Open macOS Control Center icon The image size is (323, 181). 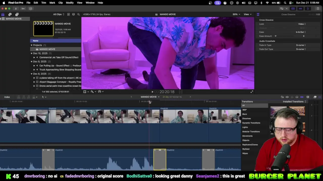[x=291, y=3]
